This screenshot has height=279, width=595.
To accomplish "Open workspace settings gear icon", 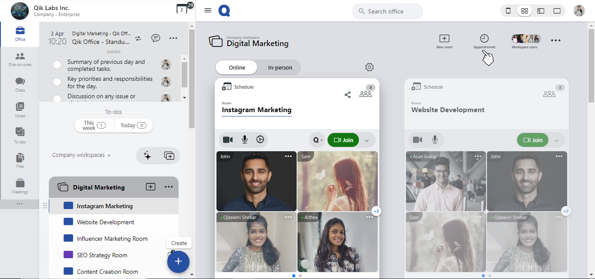I will pos(369,67).
